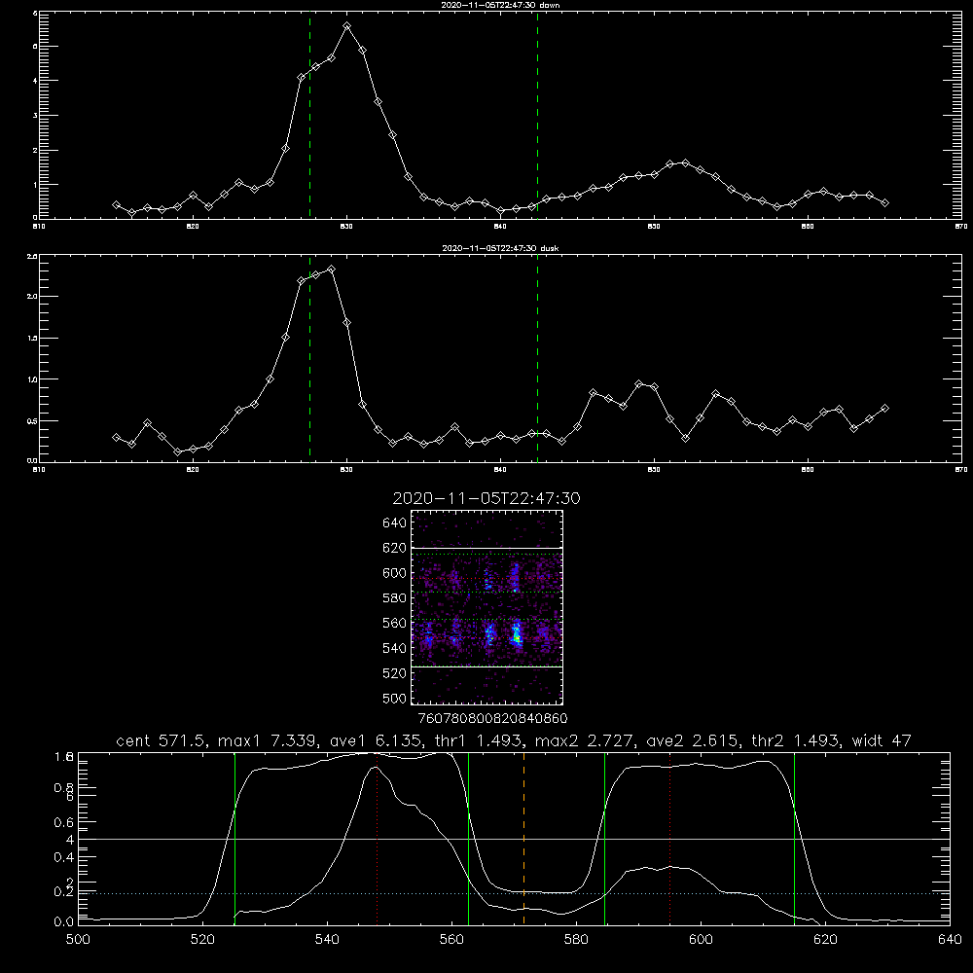Viewport: 973px width, 973px height.
Task: Click the 620 label on bottom plot x-axis
Action: pyautogui.click(x=825, y=940)
